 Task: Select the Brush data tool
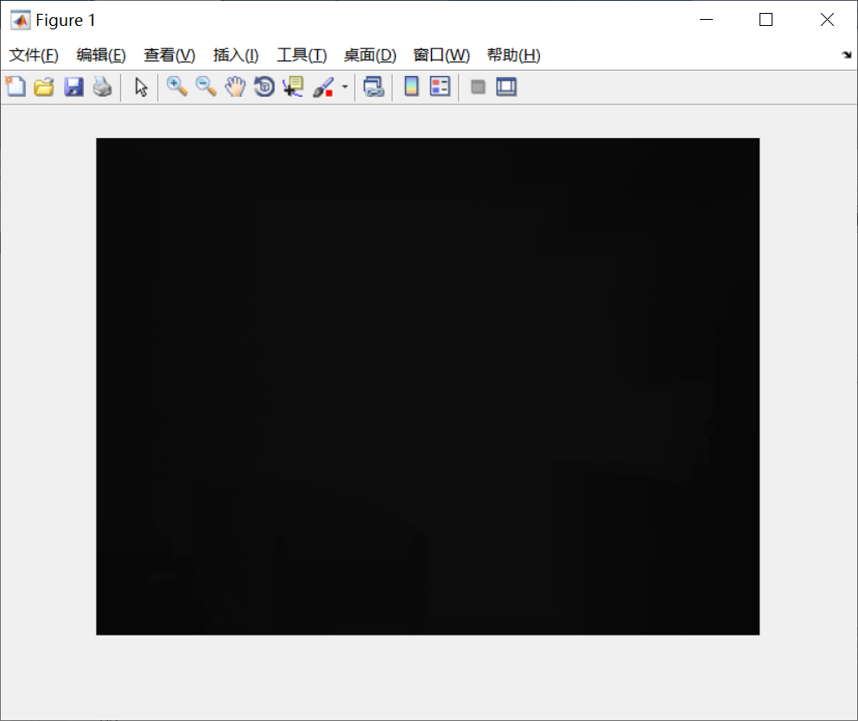click(323, 86)
